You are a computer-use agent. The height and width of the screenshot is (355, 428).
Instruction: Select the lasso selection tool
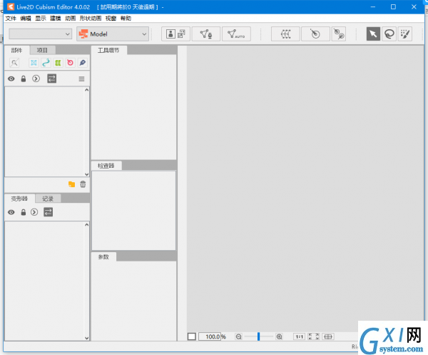click(x=389, y=34)
